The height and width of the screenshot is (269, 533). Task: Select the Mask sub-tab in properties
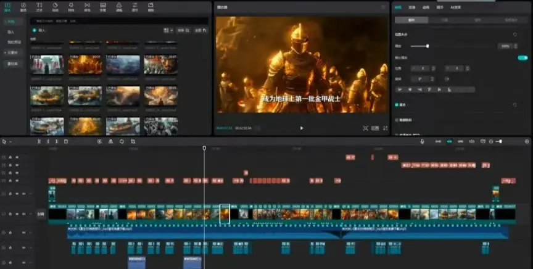click(x=477, y=20)
